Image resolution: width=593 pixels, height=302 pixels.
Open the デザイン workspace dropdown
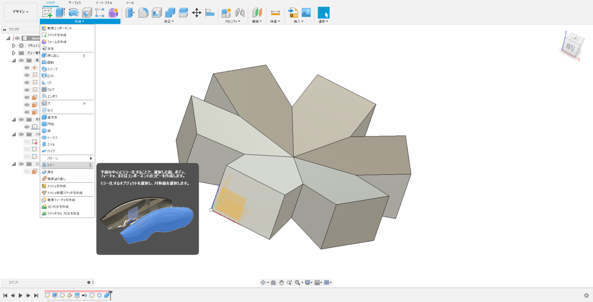20,12
